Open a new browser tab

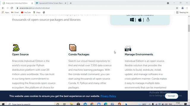click(71, 3)
